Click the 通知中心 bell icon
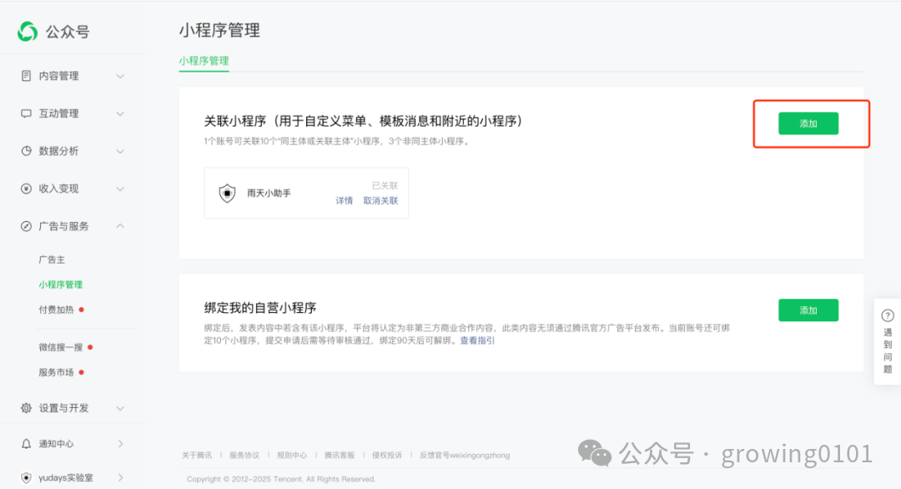The image size is (901, 489). pyautogui.click(x=25, y=443)
